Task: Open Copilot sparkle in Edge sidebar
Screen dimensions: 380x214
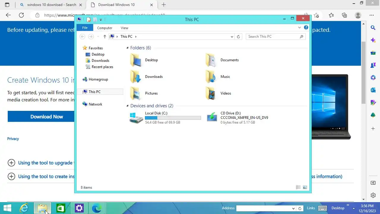Action: (x=373, y=40)
